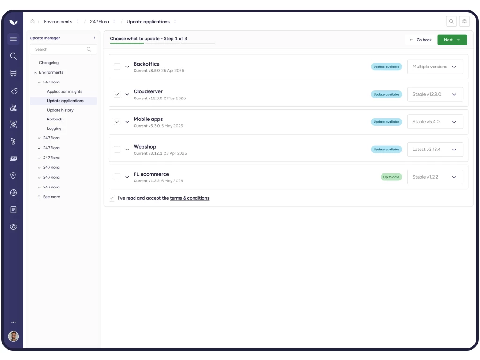Click Environments breadcrumb
Screen dimensions: 480x360
pos(58,22)
